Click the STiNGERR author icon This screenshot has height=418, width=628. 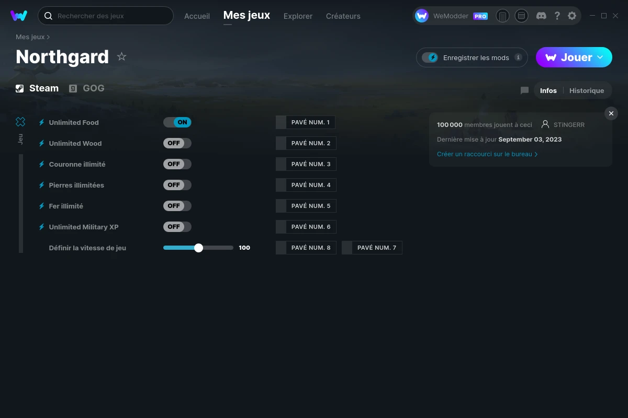click(545, 124)
